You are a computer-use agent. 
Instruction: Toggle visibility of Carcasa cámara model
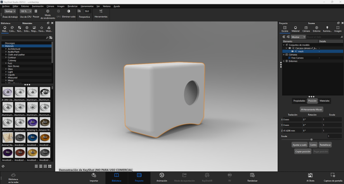pyautogui.click(x=290, y=48)
